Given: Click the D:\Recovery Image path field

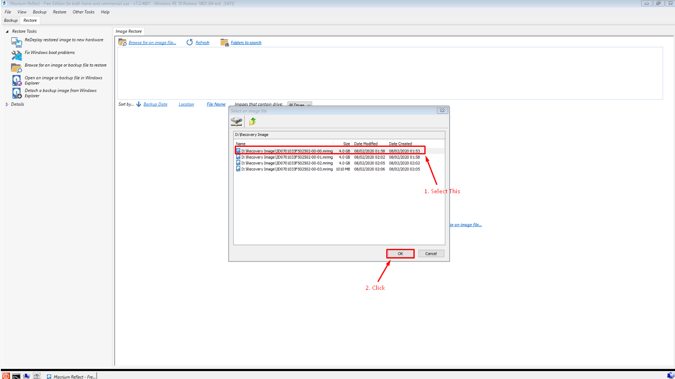Looking at the screenshot, I should (339, 135).
